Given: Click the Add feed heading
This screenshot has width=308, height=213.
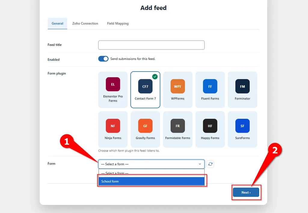Looking at the screenshot, I should click(153, 8).
